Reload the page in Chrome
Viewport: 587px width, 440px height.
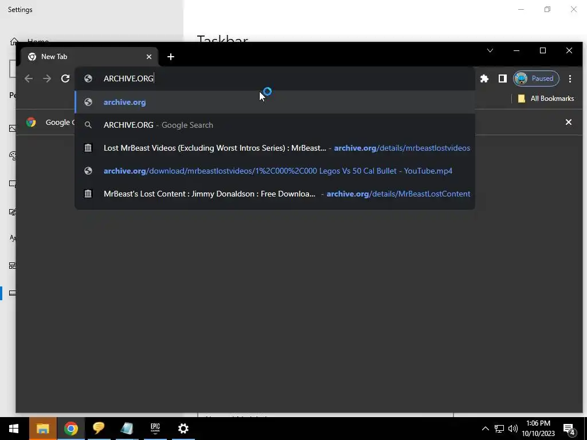click(65, 78)
